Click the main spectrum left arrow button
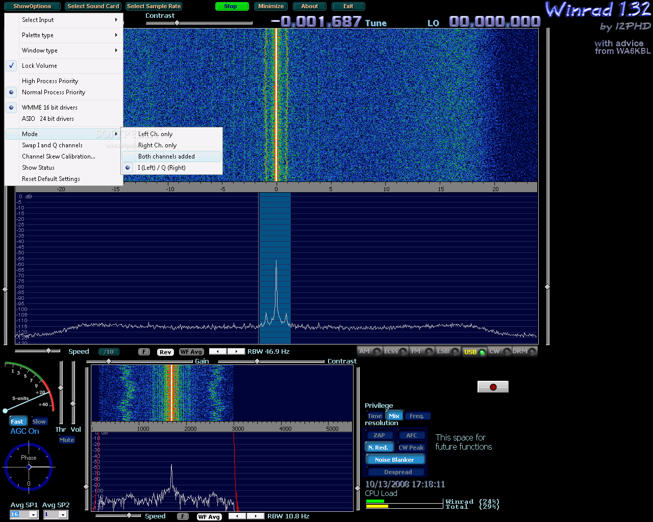Screen dimensions: 653x522 click(218, 351)
